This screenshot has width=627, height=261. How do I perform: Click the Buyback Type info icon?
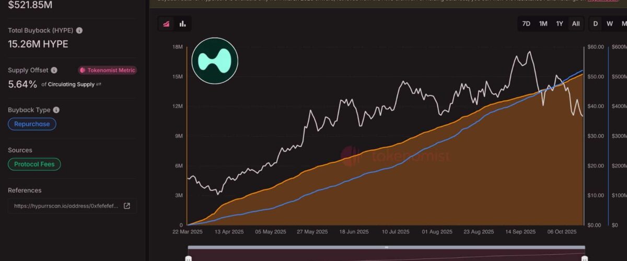pyautogui.click(x=56, y=110)
